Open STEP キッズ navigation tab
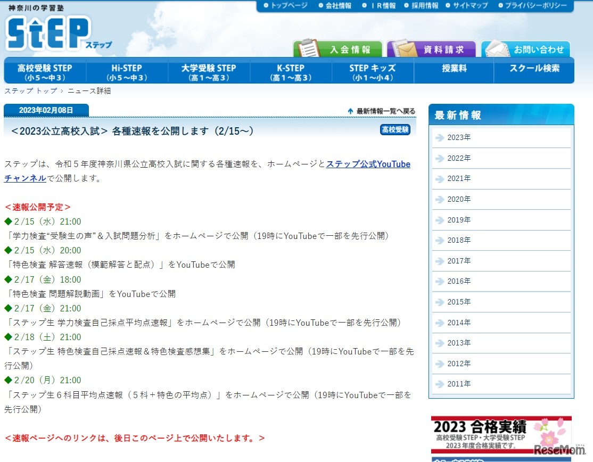Viewport: 593px width, 462px height. click(x=373, y=72)
